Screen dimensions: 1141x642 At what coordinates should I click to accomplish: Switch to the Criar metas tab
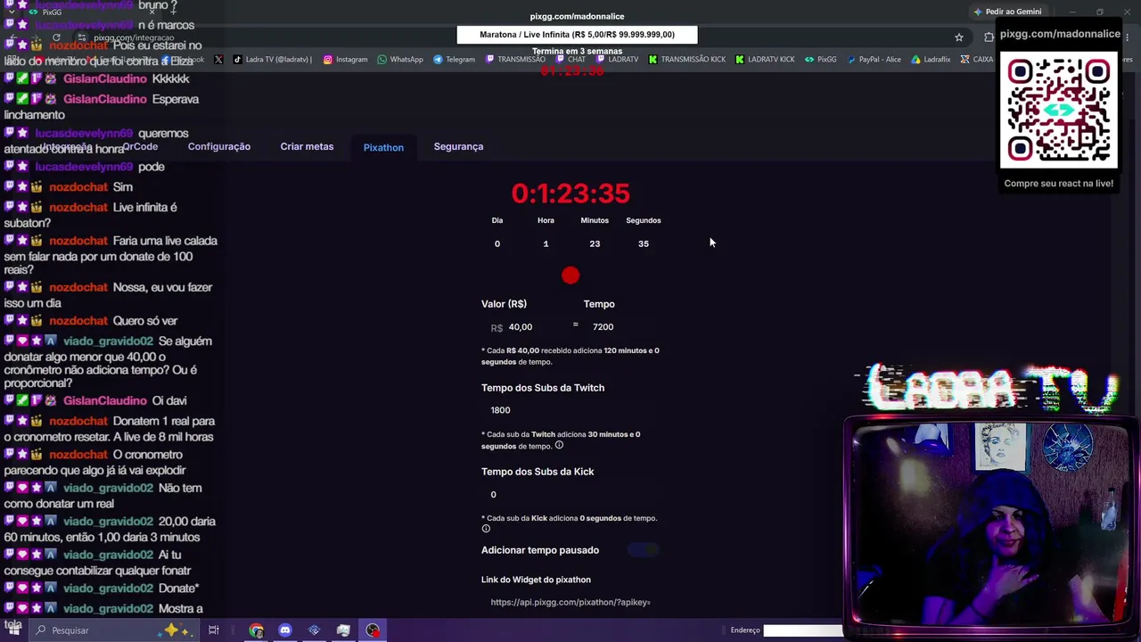(307, 146)
